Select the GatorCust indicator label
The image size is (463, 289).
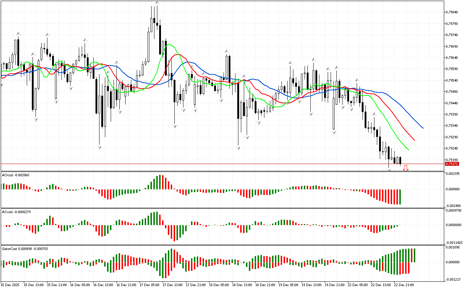coord(25,249)
